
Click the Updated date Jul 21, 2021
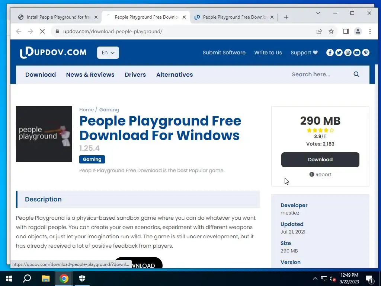[x=293, y=232]
